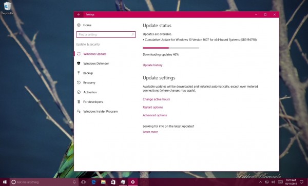
Task: Open Update history link
Action: [x=152, y=65]
